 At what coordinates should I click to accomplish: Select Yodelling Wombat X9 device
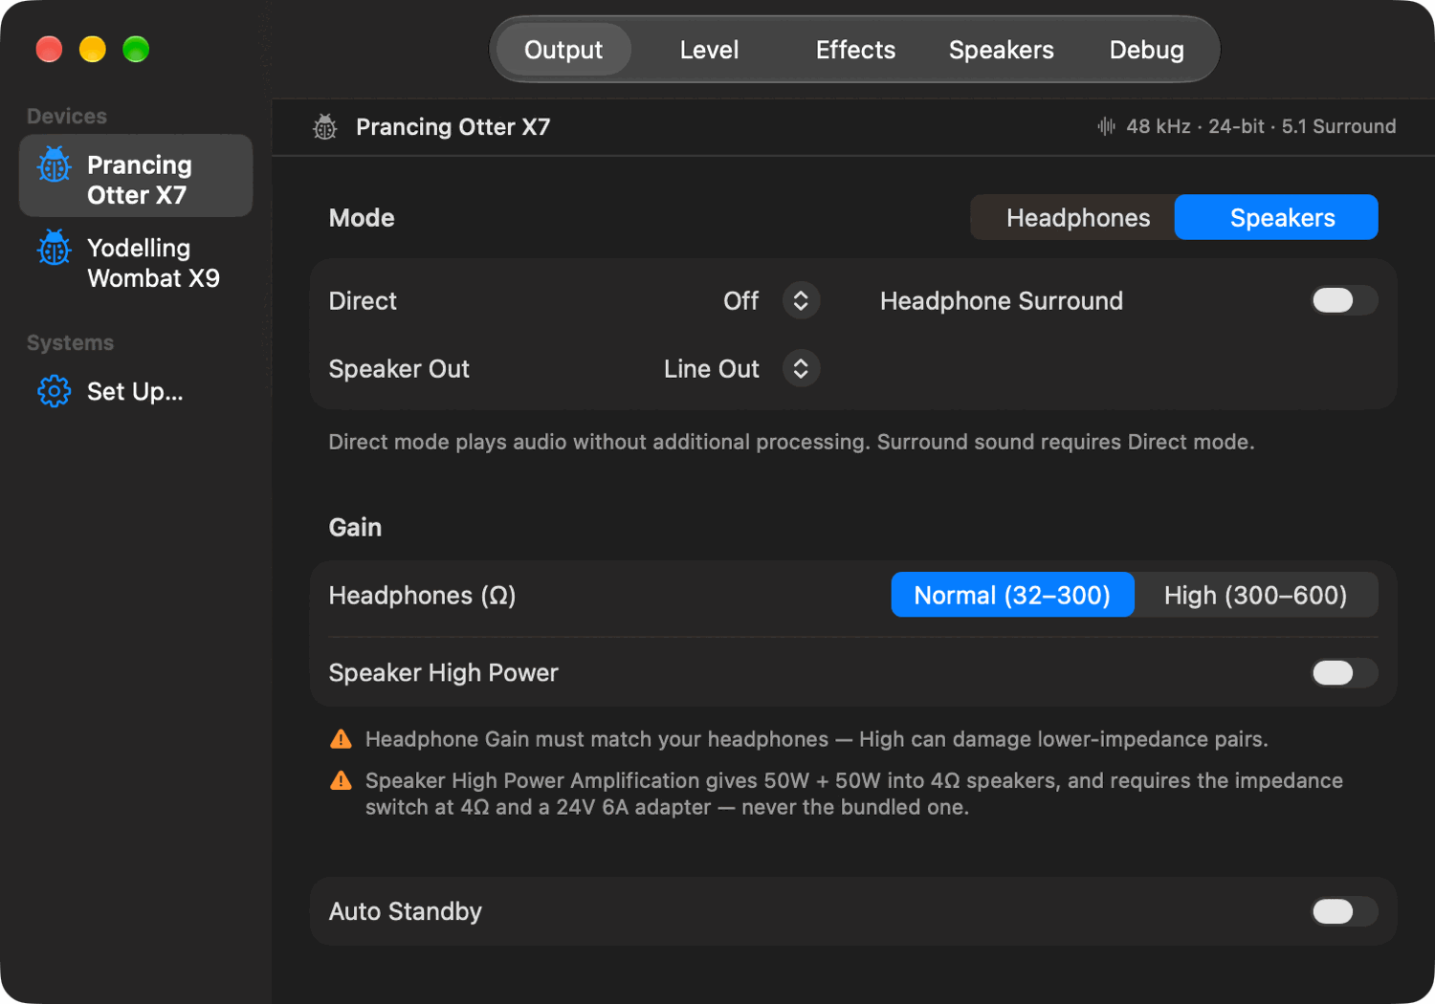click(x=136, y=262)
